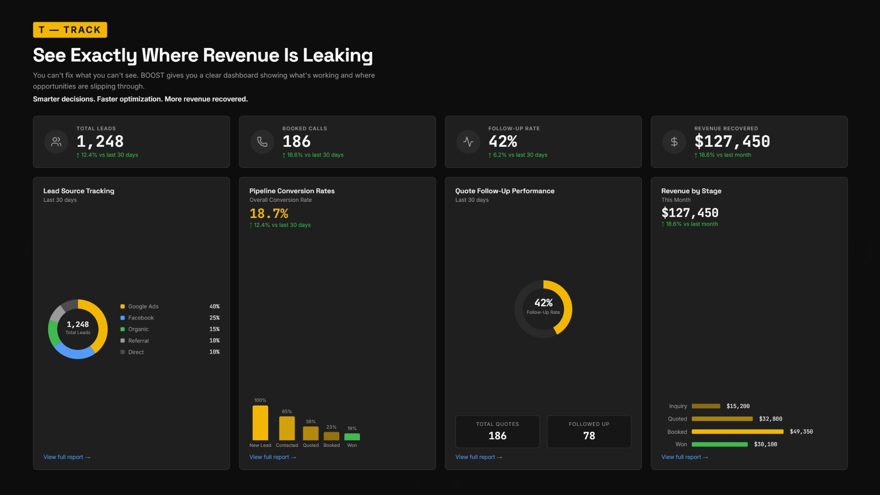The height and width of the screenshot is (495, 880).
Task: Select the Quoted 38% bar
Action: (x=311, y=433)
